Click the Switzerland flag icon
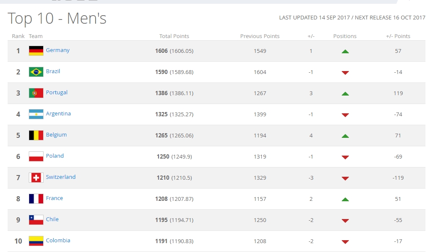This screenshot has height=252, width=428. click(36, 178)
